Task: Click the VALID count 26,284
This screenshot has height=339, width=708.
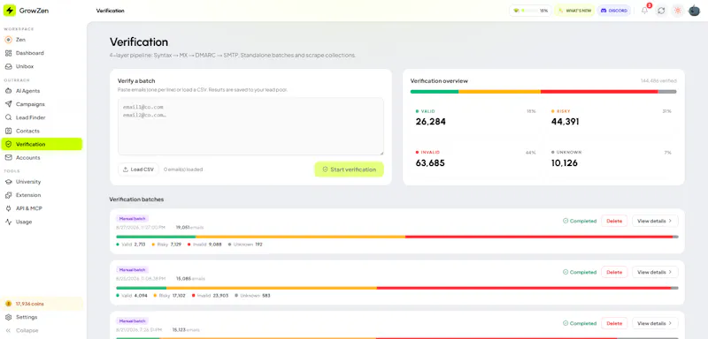Action: tap(431, 122)
